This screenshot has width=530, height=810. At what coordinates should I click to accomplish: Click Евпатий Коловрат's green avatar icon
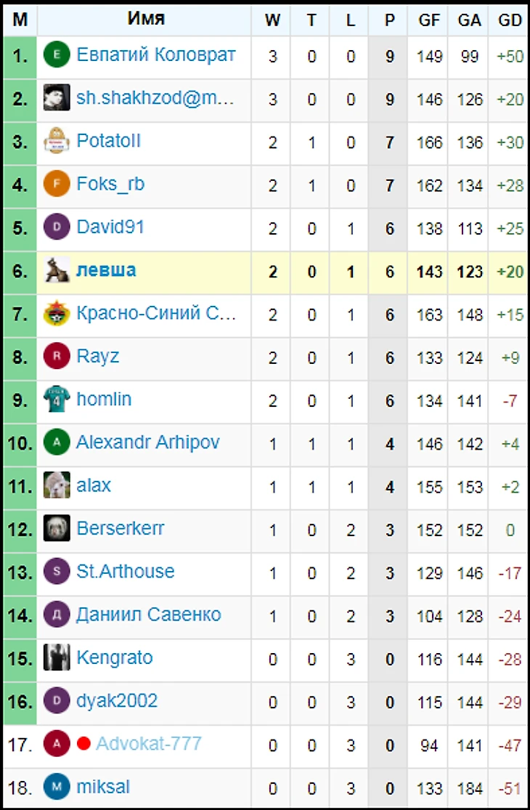(x=57, y=55)
